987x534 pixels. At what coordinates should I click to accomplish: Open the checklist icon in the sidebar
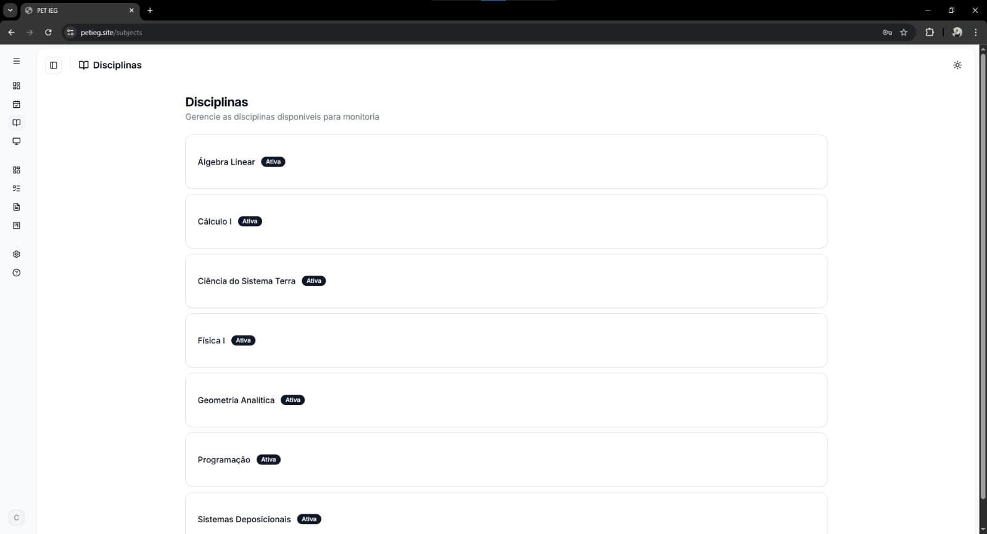coord(17,189)
